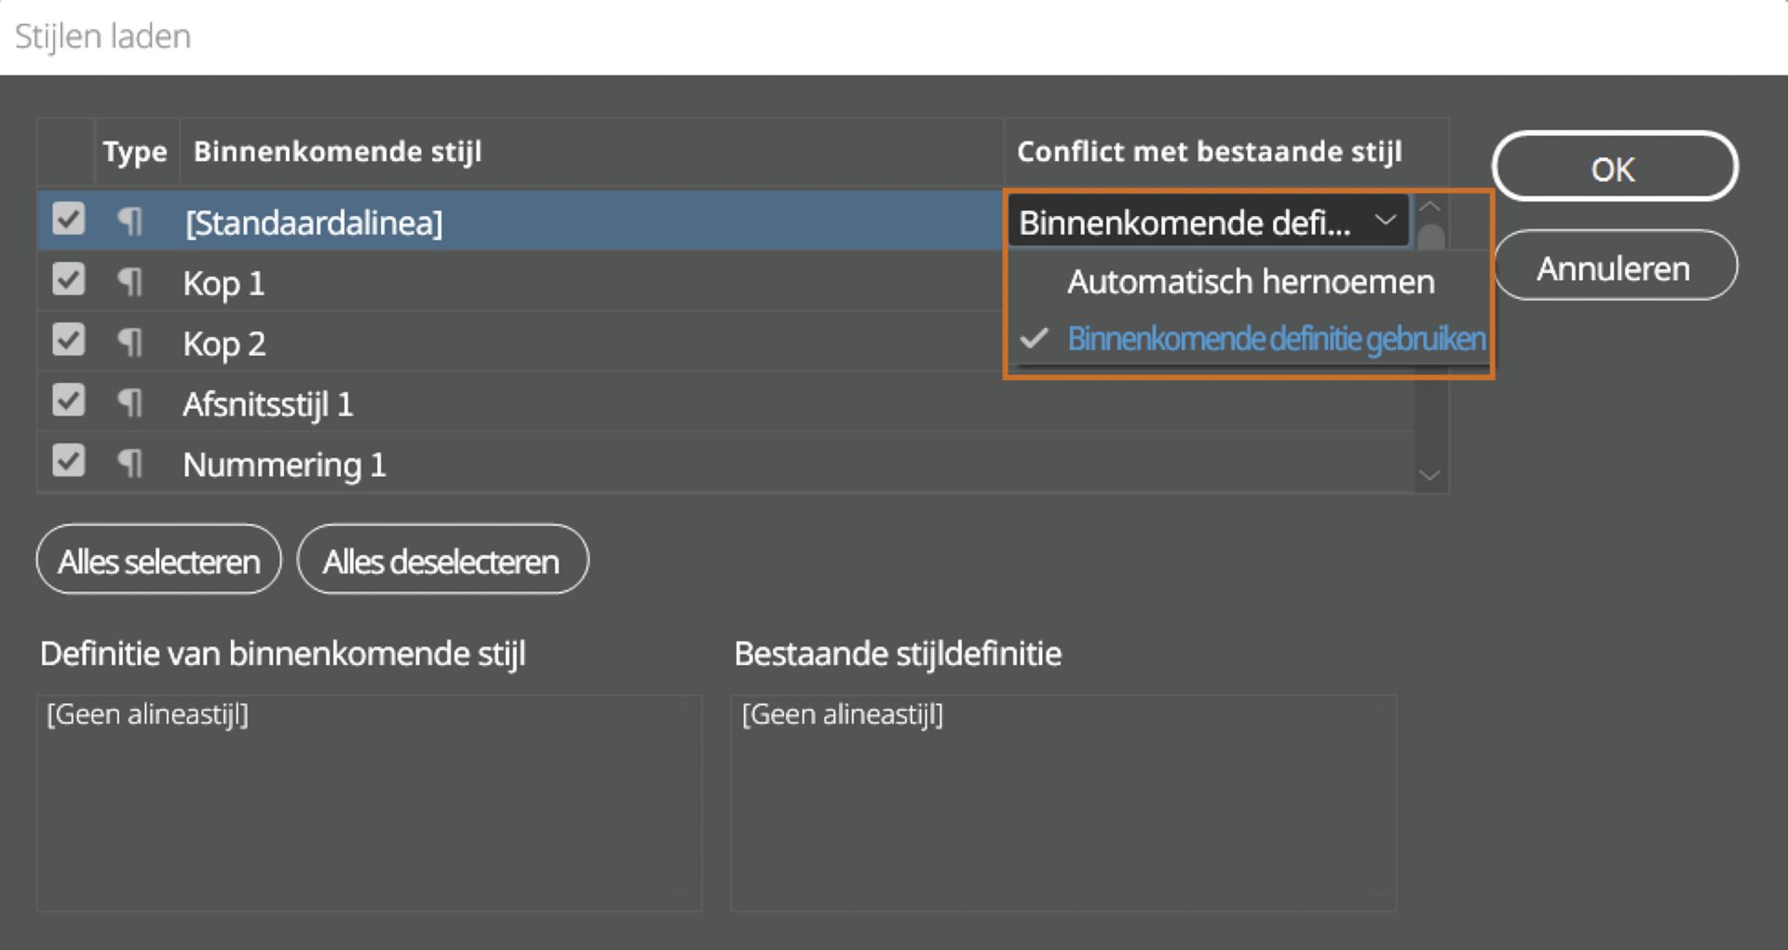Uncheck the Kop 2 style checkbox

coord(68,340)
